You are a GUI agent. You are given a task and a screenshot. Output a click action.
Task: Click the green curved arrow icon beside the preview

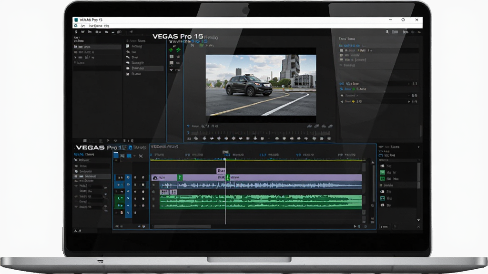(x=178, y=49)
